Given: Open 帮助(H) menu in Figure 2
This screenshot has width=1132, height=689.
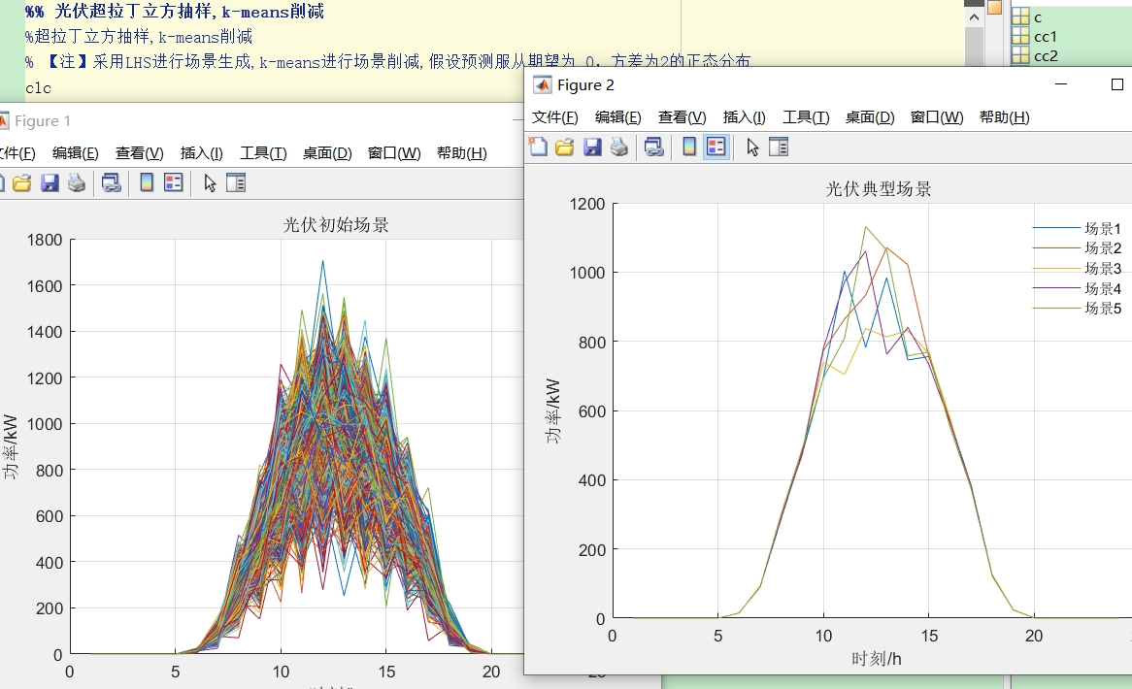Looking at the screenshot, I should (x=1004, y=116).
